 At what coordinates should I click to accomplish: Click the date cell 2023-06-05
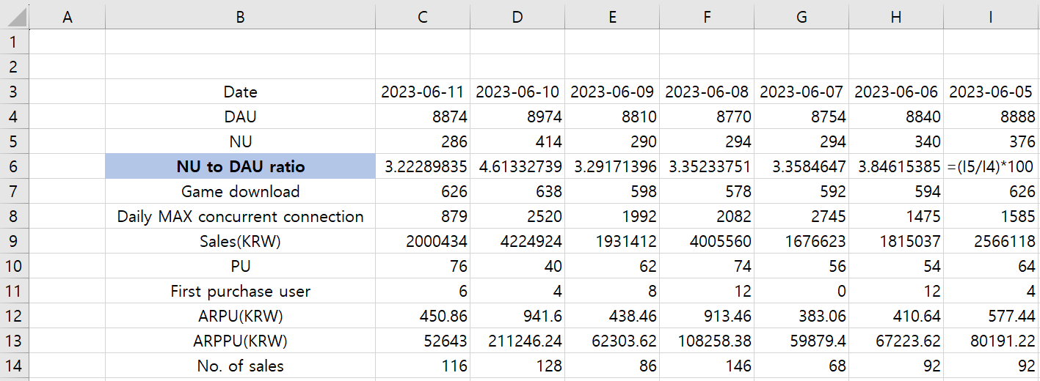tap(992, 92)
